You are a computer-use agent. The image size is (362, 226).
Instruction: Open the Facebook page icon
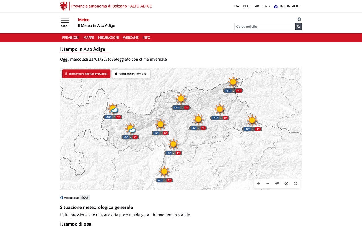pyautogui.click(x=299, y=19)
